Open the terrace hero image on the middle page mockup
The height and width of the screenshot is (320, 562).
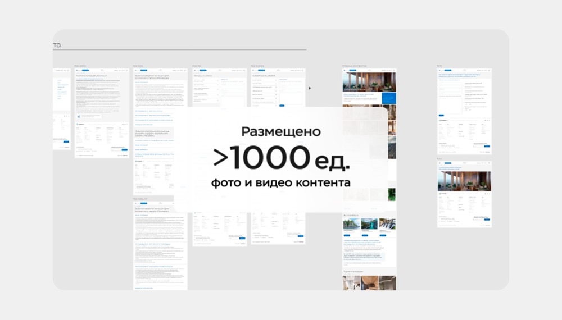(369, 82)
